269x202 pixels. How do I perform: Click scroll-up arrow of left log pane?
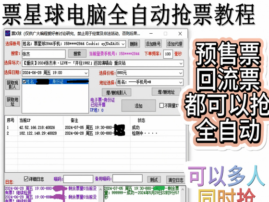click(x=100, y=189)
